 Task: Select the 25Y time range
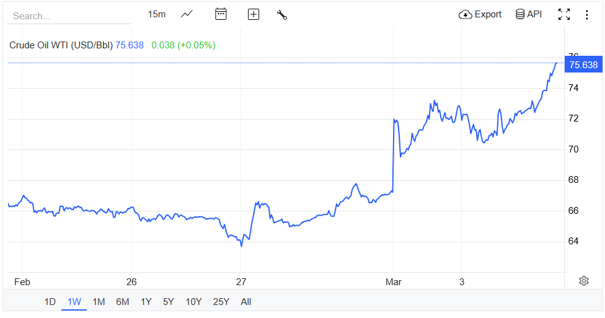(221, 302)
